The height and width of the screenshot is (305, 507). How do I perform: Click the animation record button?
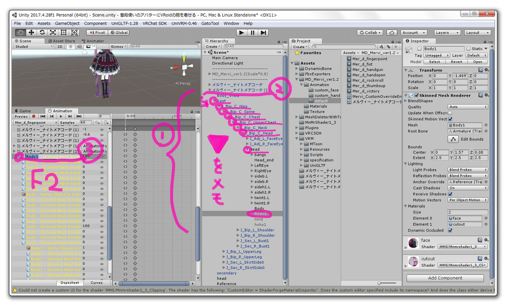coord(33,116)
